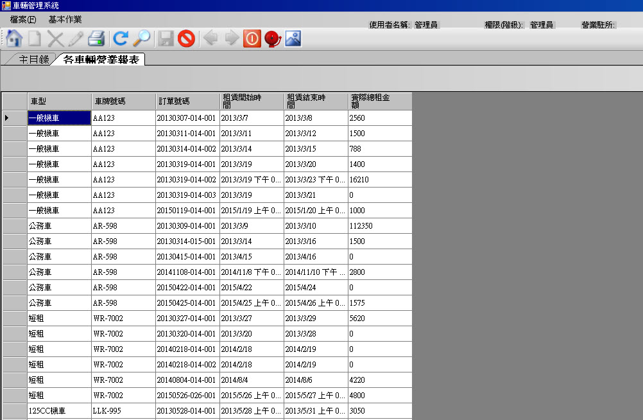This screenshot has width=643, height=420.
Task: Switch to the 主目錄 tab
Action: pos(33,60)
